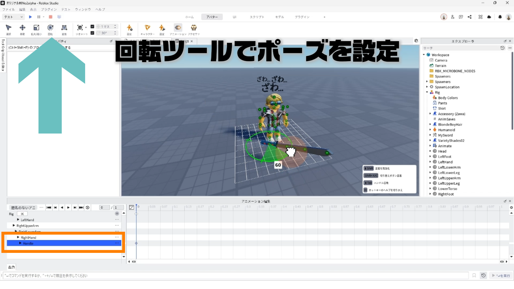The image size is (514, 289).
Task: Toggle the IK button next to Rig
Action: pos(22,214)
